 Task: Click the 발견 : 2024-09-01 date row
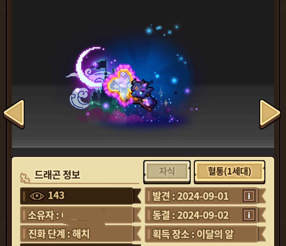pos(205,196)
